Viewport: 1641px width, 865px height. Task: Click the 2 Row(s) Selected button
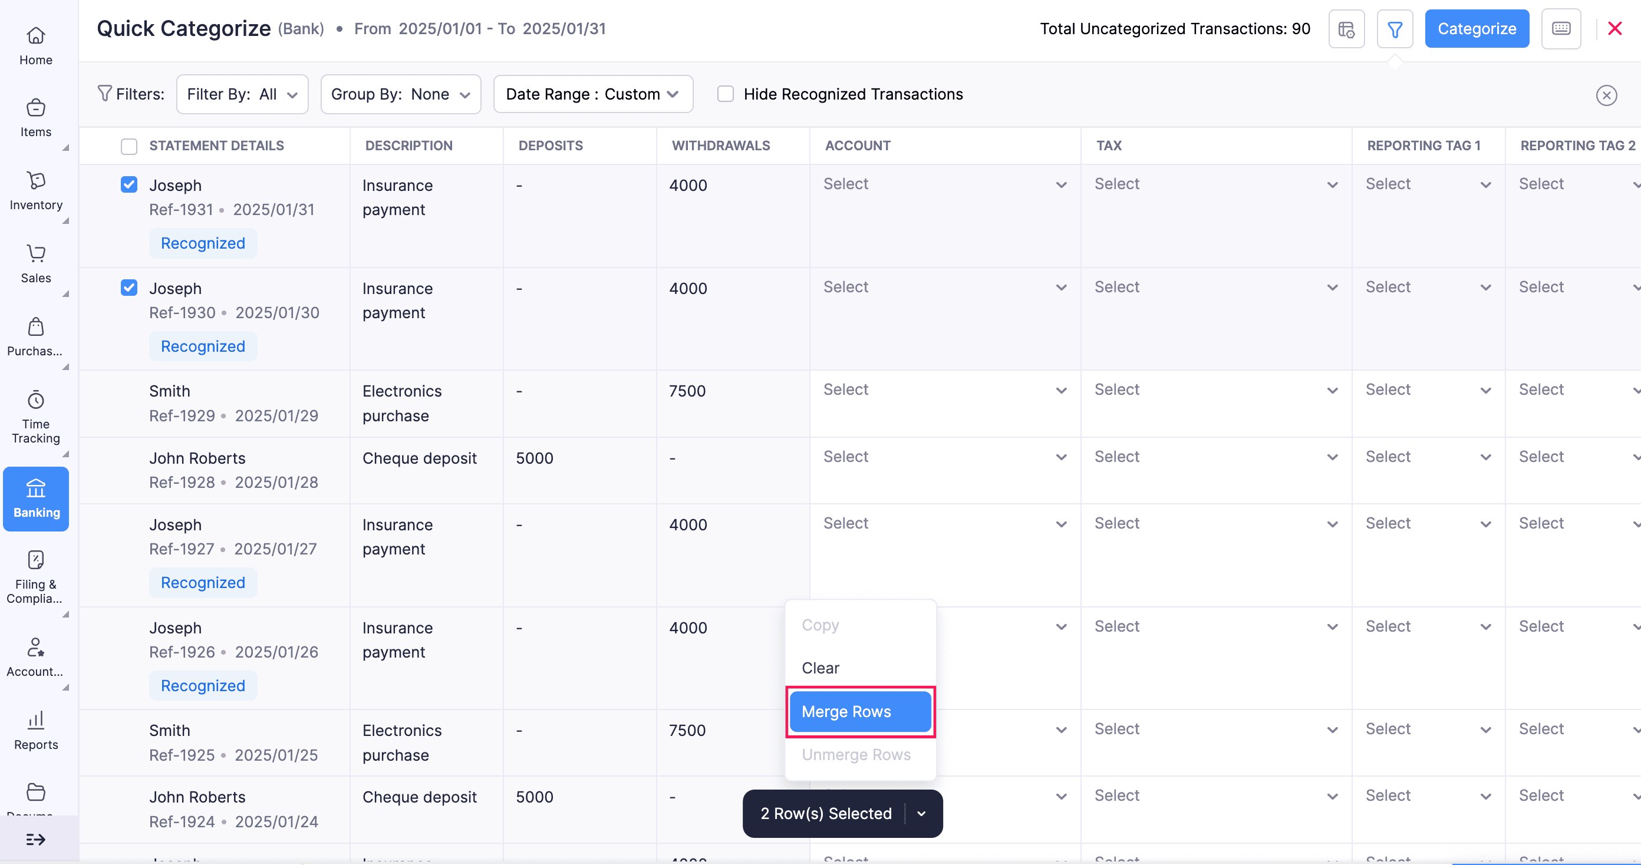pyautogui.click(x=826, y=813)
